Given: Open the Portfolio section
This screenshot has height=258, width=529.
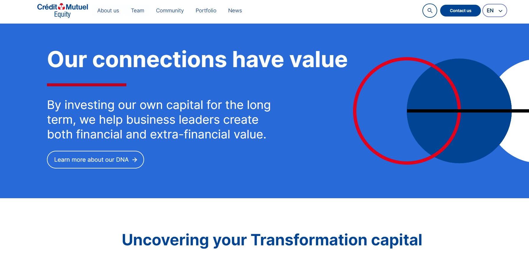Looking at the screenshot, I should click(x=206, y=11).
